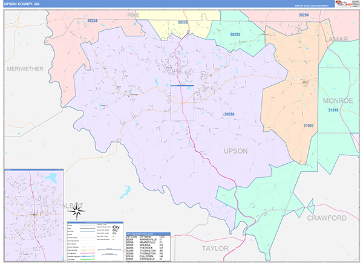Click the LAMAR county label
This screenshot has height=263, width=363.
[x=336, y=39]
